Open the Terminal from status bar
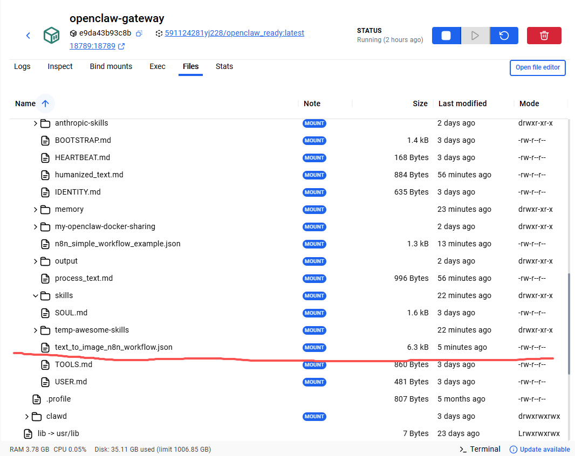 point(480,449)
